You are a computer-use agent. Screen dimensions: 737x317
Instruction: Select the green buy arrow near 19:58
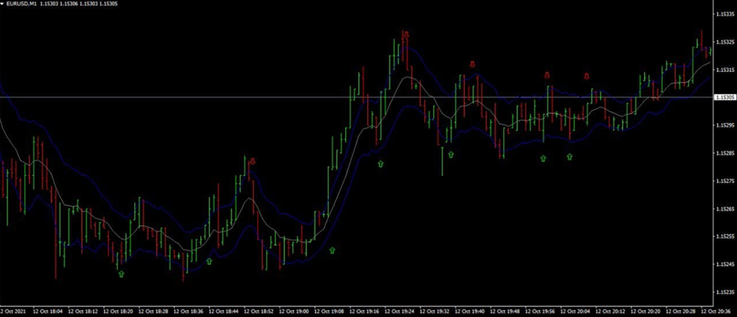pyautogui.click(x=543, y=158)
